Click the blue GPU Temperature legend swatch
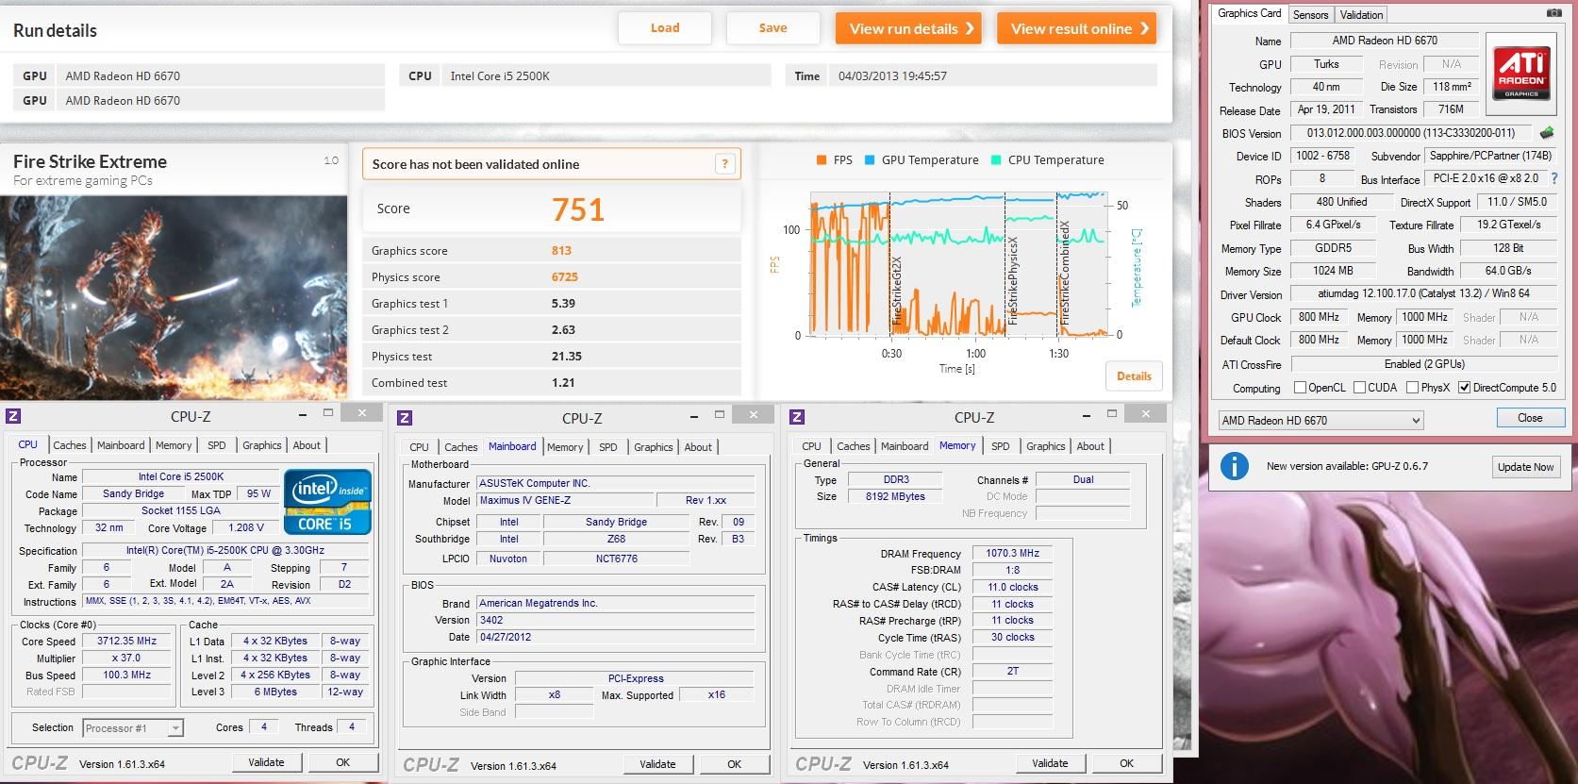1578x784 pixels. point(869,160)
